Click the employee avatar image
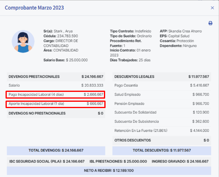 coord(23,42)
